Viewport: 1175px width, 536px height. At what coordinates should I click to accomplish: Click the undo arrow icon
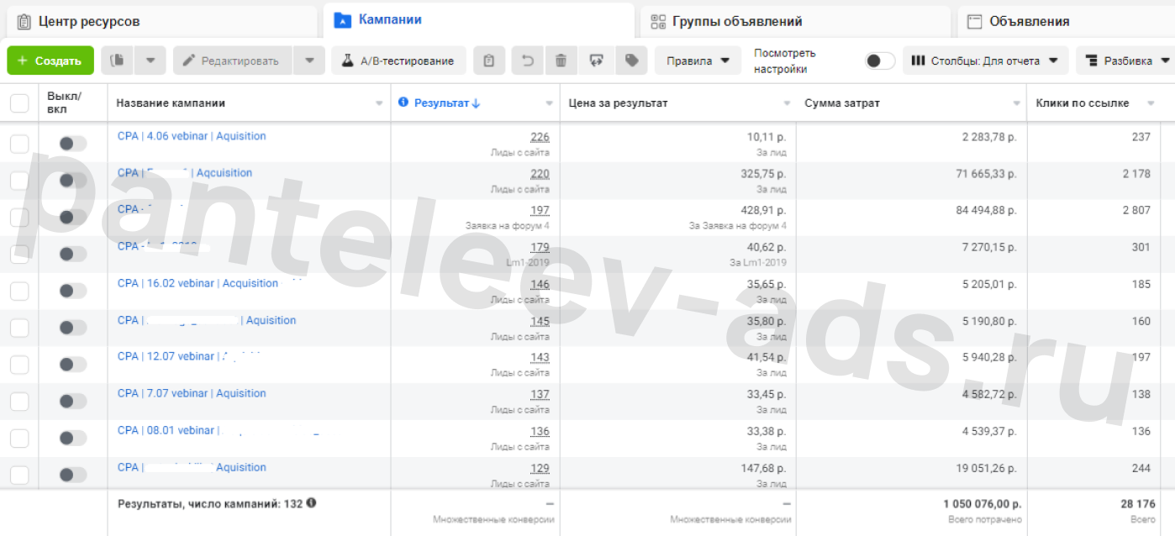(x=528, y=60)
